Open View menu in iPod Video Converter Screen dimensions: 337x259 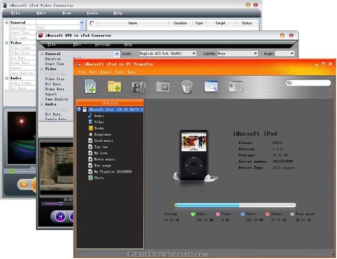[67, 13]
